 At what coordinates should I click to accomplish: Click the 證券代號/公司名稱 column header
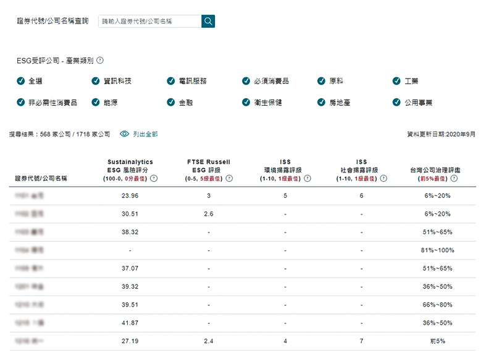point(41,179)
